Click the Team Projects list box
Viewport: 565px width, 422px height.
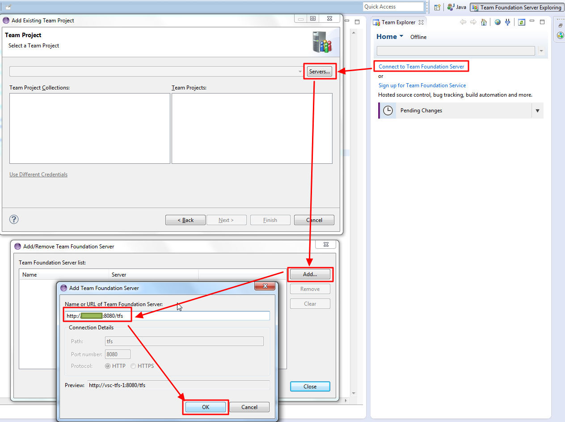pyautogui.click(x=252, y=128)
